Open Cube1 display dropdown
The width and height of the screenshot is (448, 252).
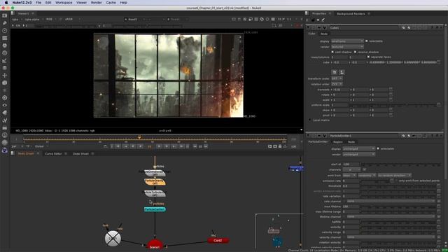pos(347,41)
